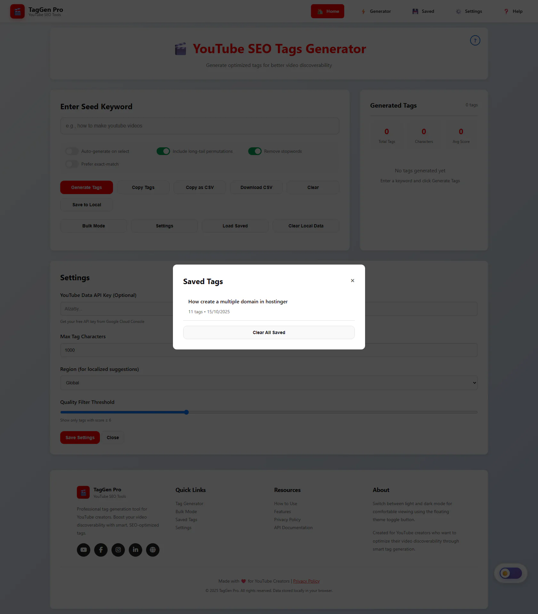Open the footer Privacy Policy link
This screenshot has height=614, width=538.
(x=306, y=581)
